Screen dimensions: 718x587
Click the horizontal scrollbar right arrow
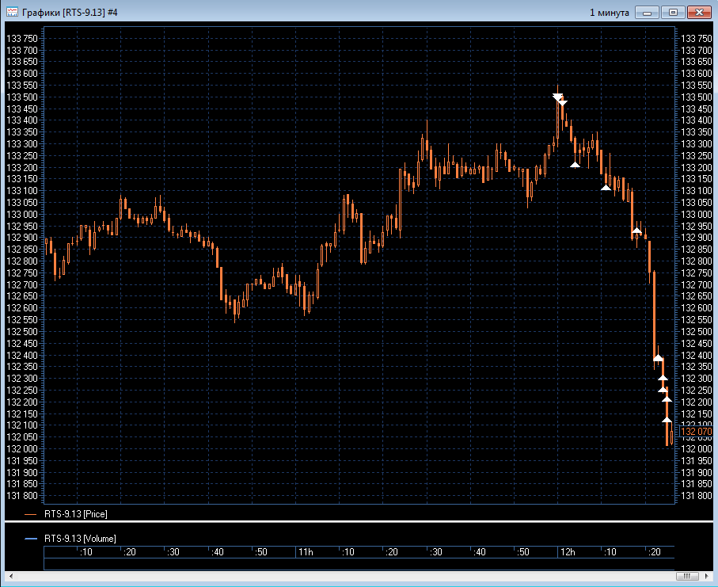click(707, 576)
